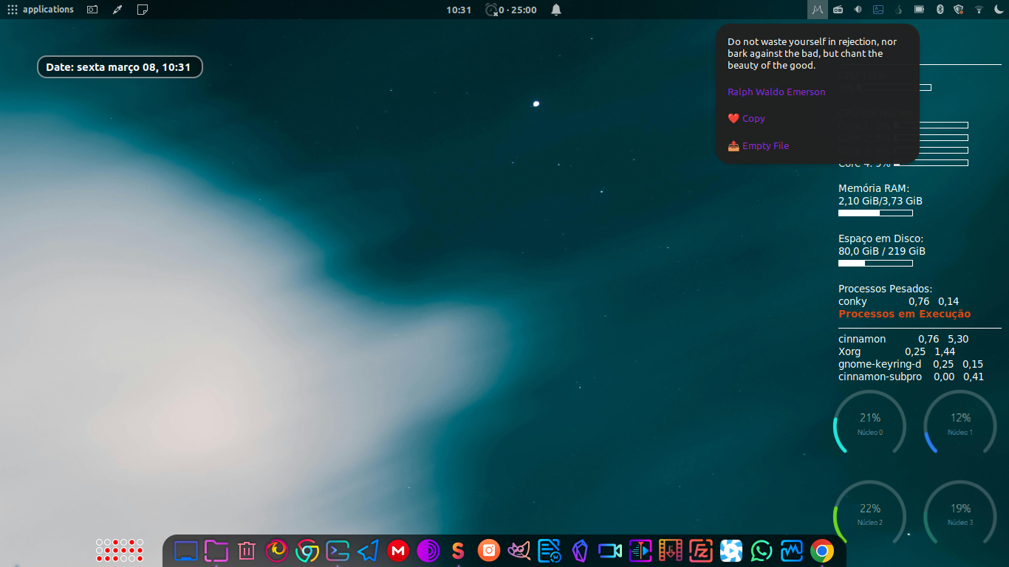Image resolution: width=1009 pixels, height=567 pixels.
Task: Open the Bluetooth applet
Action: click(940, 10)
